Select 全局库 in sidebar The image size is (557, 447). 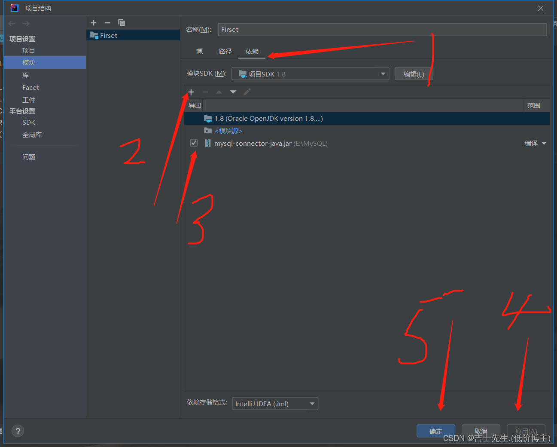click(32, 135)
